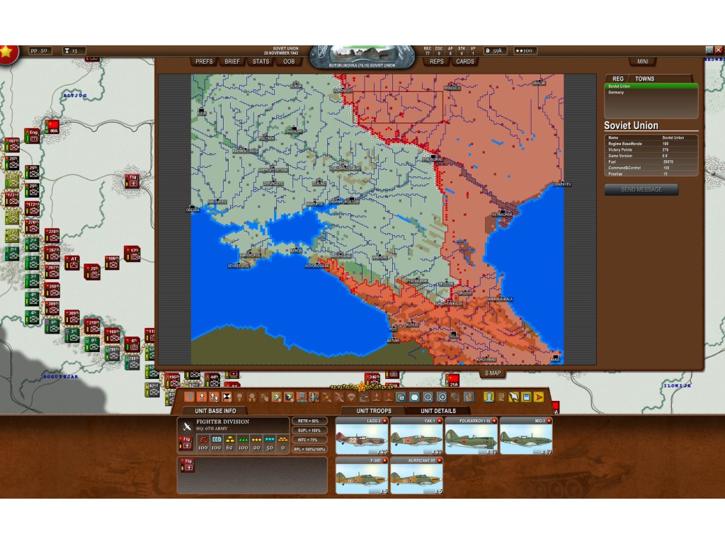The image size is (725, 544).
Task: Click the crosshair globe toolbar icon
Action: [314, 397]
